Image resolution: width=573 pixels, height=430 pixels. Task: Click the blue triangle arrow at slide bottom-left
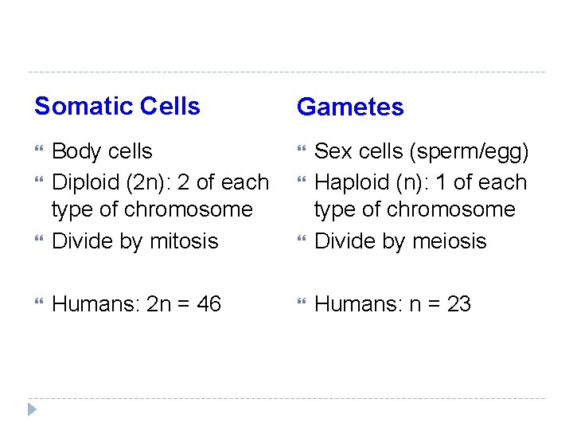pyautogui.click(x=32, y=409)
